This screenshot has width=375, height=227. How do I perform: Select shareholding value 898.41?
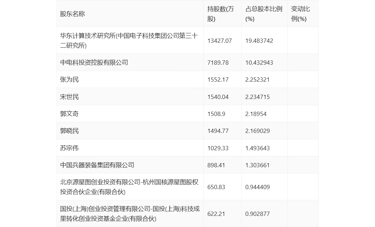(x=216, y=165)
